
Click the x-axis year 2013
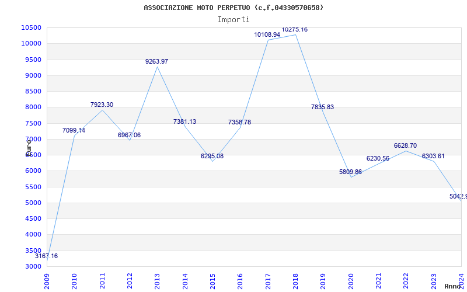click(157, 281)
